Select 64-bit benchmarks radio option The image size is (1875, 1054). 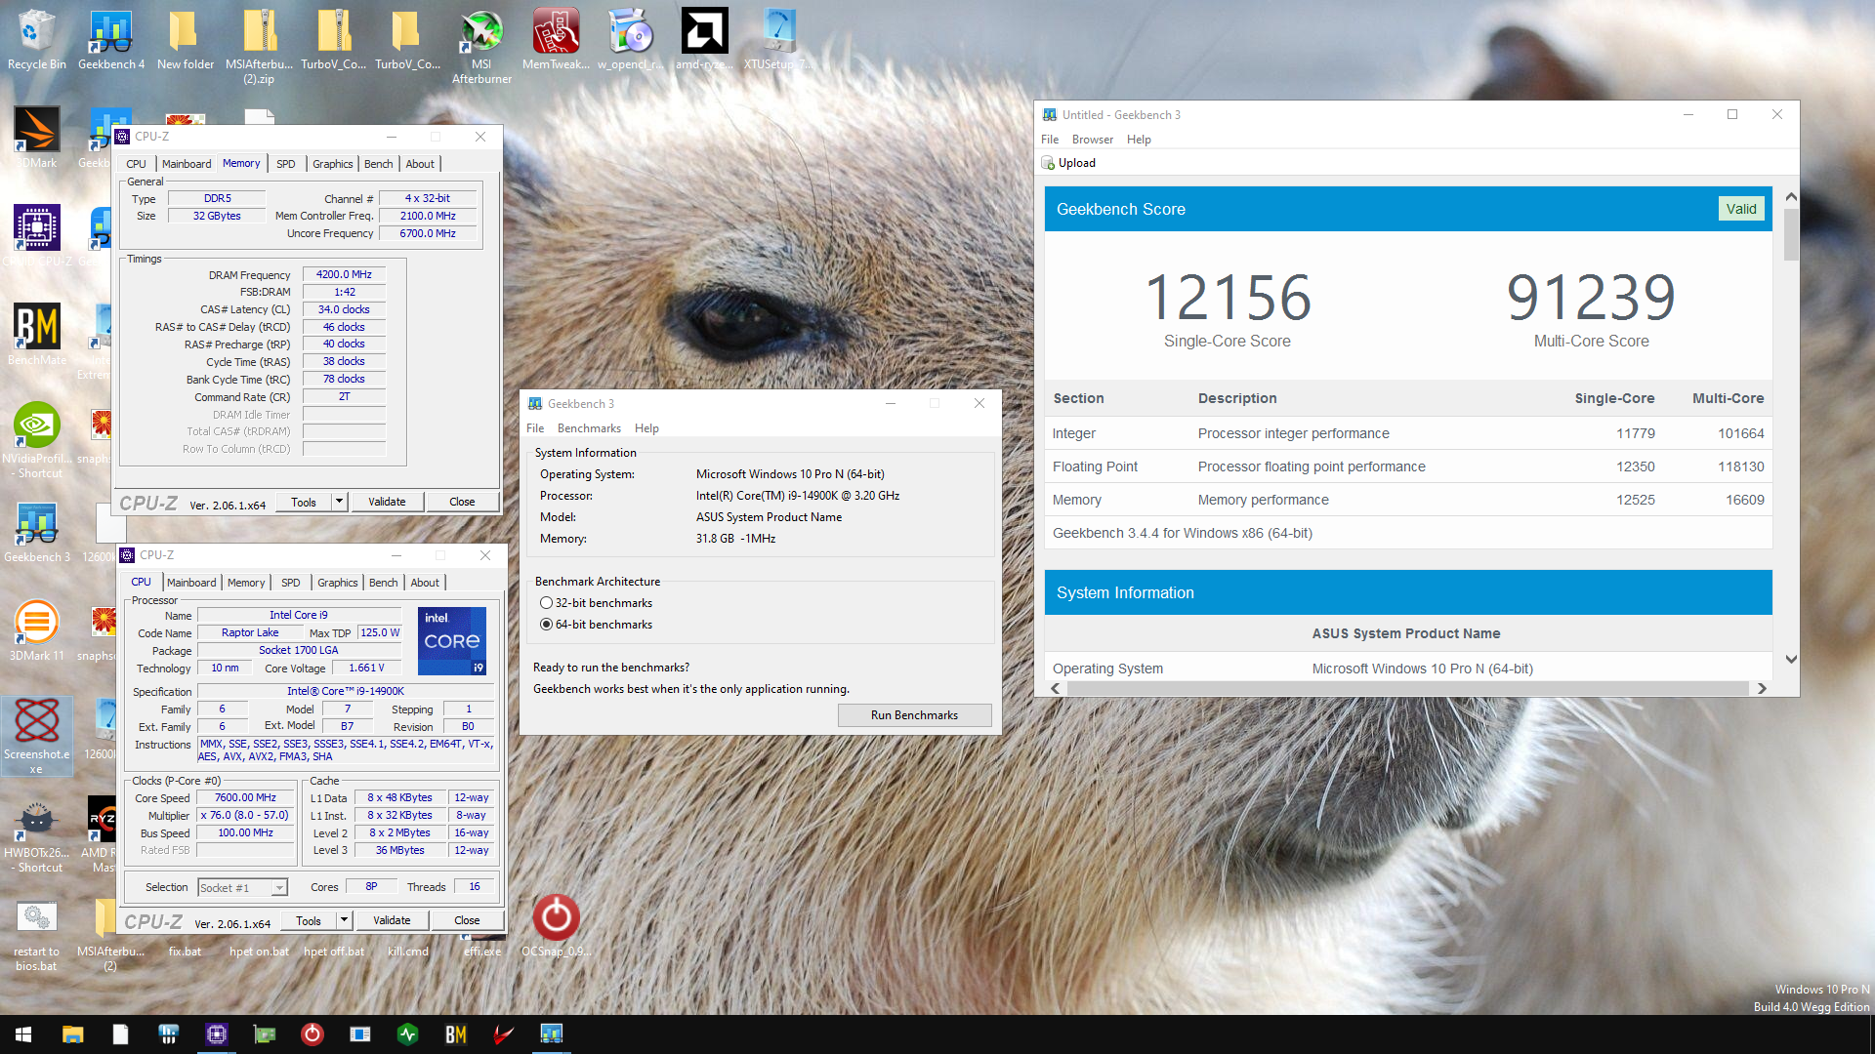click(x=547, y=625)
